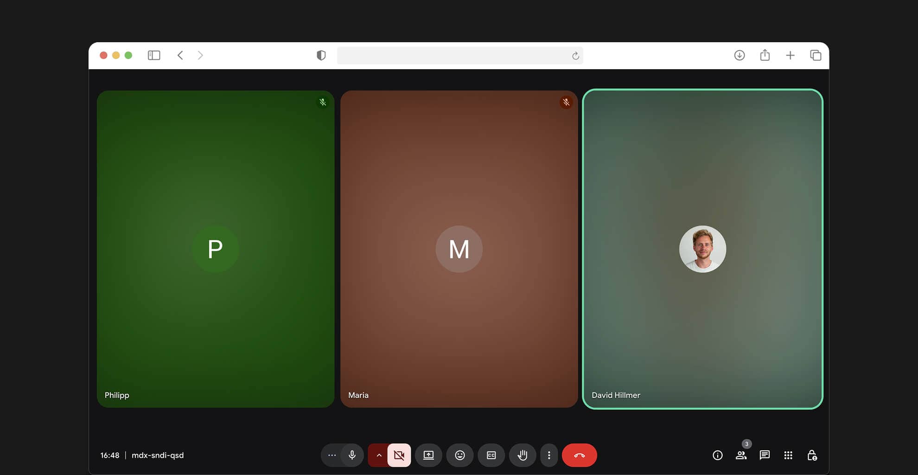Click Philipp's muted microphone indicator
918x475 pixels.
coord(323,102)
